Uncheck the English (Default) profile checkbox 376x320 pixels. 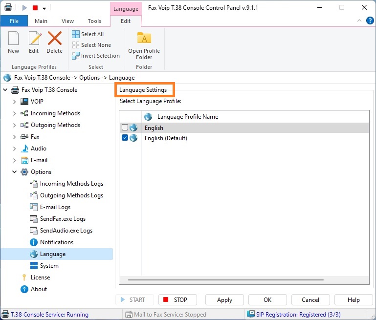point(125,138)
